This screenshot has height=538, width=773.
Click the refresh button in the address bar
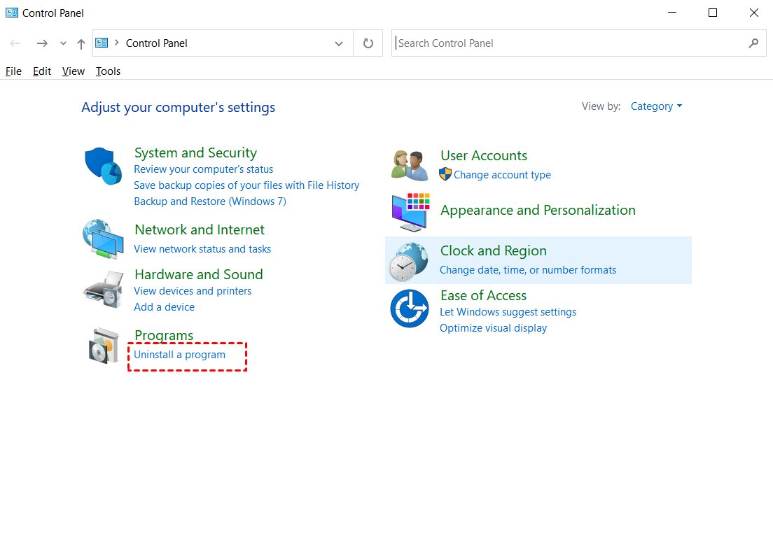click(x=368, y=43)
